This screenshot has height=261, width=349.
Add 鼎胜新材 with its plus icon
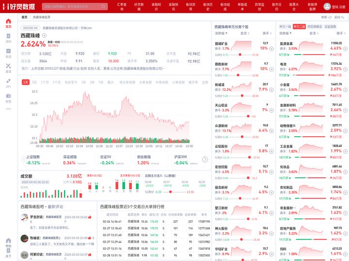(x=271, y=69)
